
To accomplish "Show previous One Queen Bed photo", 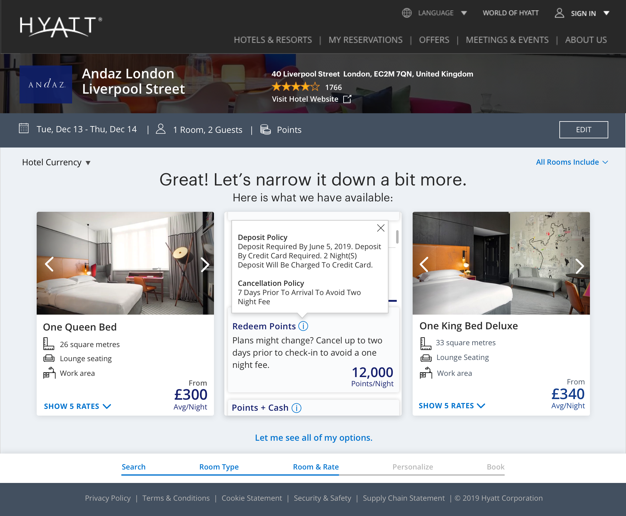I will (x=49, y=264).
